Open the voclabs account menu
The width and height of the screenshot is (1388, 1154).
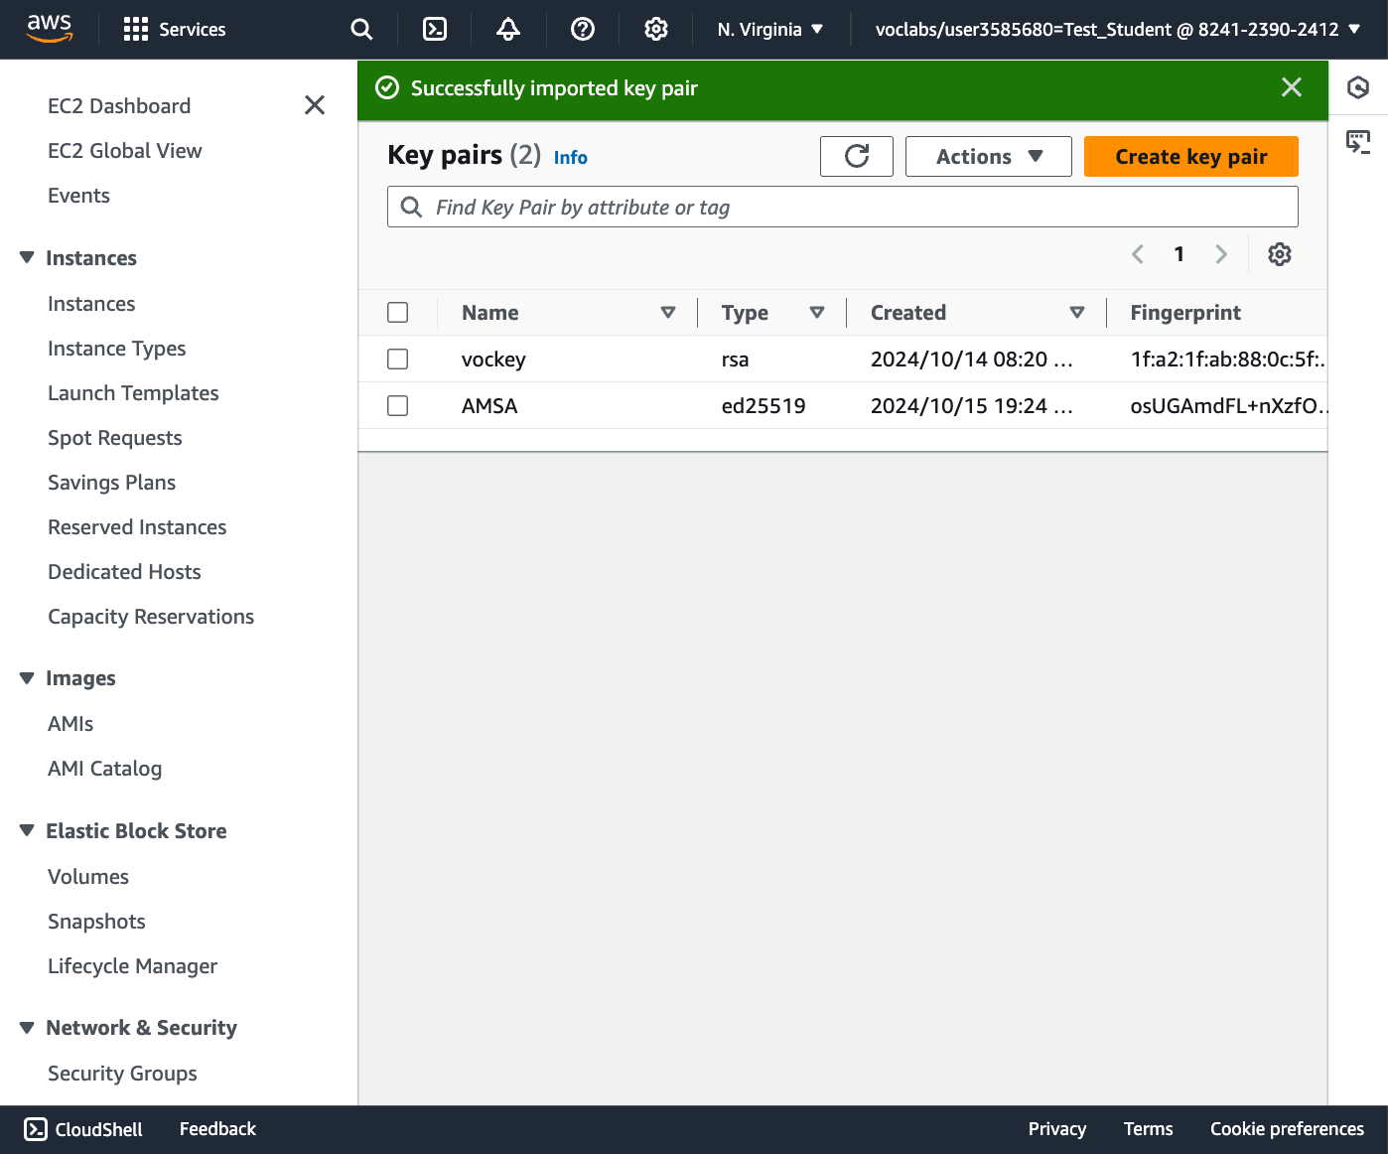(x=1118, y=30)
